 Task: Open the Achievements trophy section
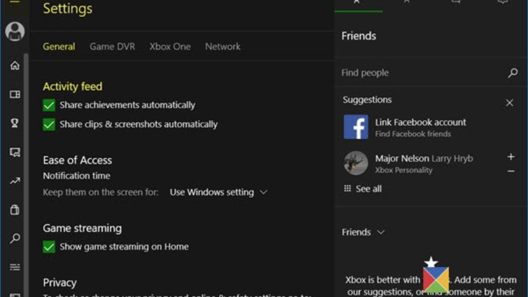point(15,124)
